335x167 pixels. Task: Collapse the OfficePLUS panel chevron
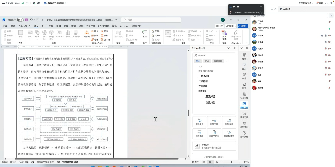[x=228, y=48]
